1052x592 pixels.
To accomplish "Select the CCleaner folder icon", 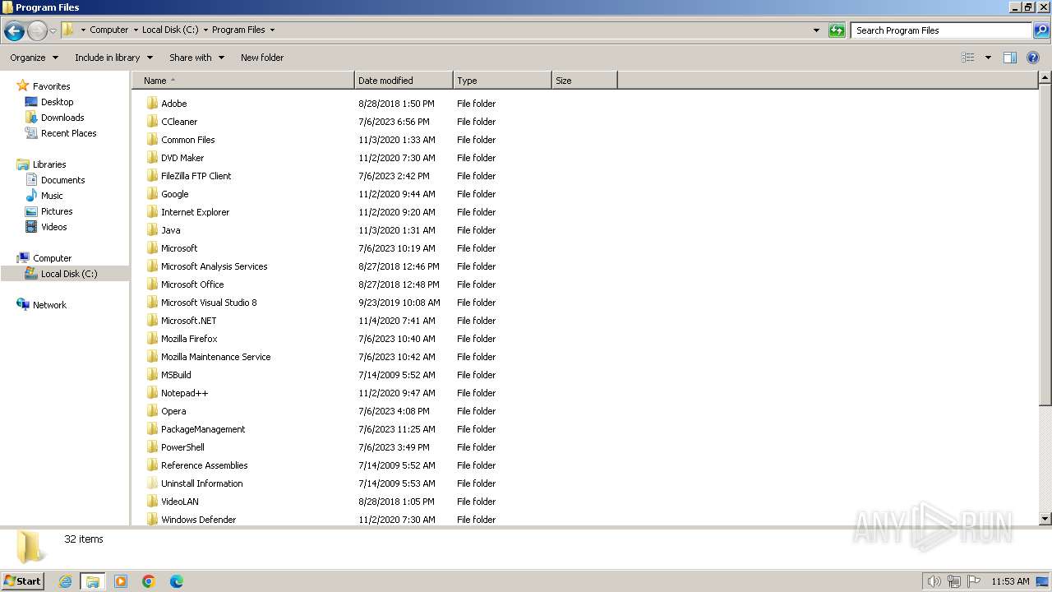I will (x=152, y=122).
